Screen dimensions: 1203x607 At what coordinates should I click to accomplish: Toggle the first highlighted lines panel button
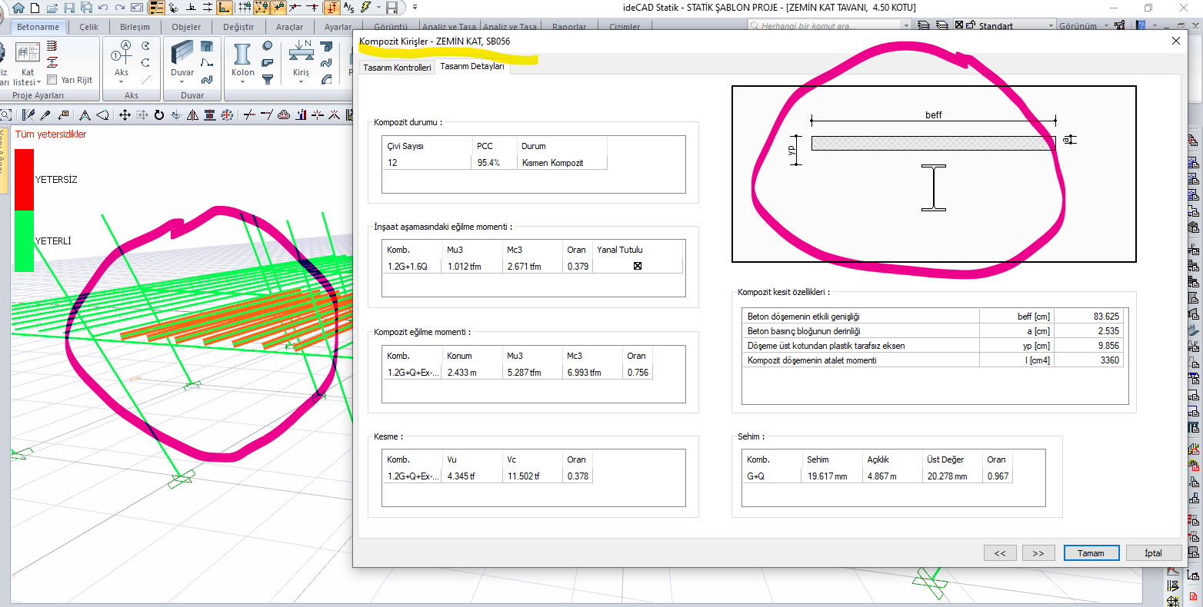157,8
